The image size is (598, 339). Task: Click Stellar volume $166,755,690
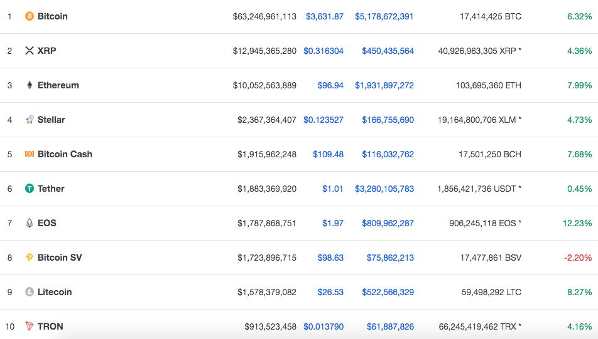(x=388, y=120)
